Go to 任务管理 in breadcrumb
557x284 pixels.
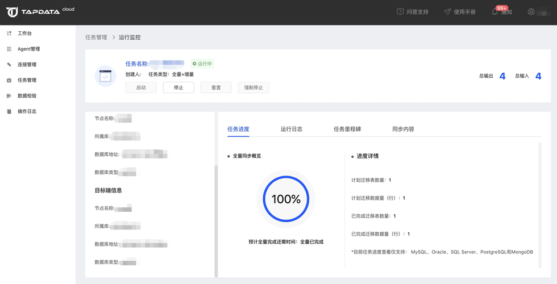coord(96,37)
